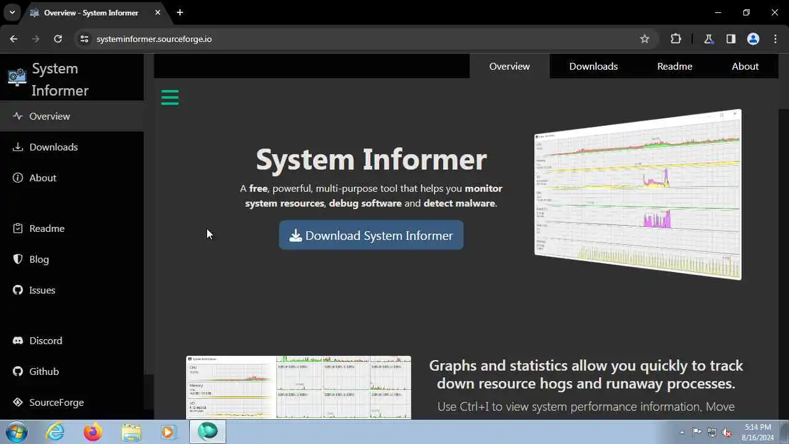Click the System Information window screenshot thumbnail

pos(298,387)
